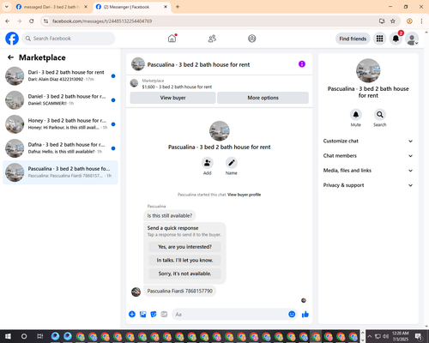Send quick reply In talks. I'll let you know.
429x343 pixels.
[184, 260]
